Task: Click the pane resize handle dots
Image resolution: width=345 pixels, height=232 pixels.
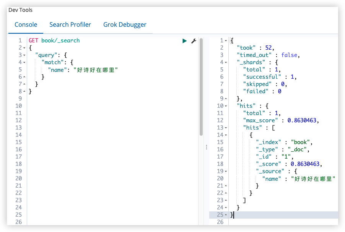Action: click(207, 147)
